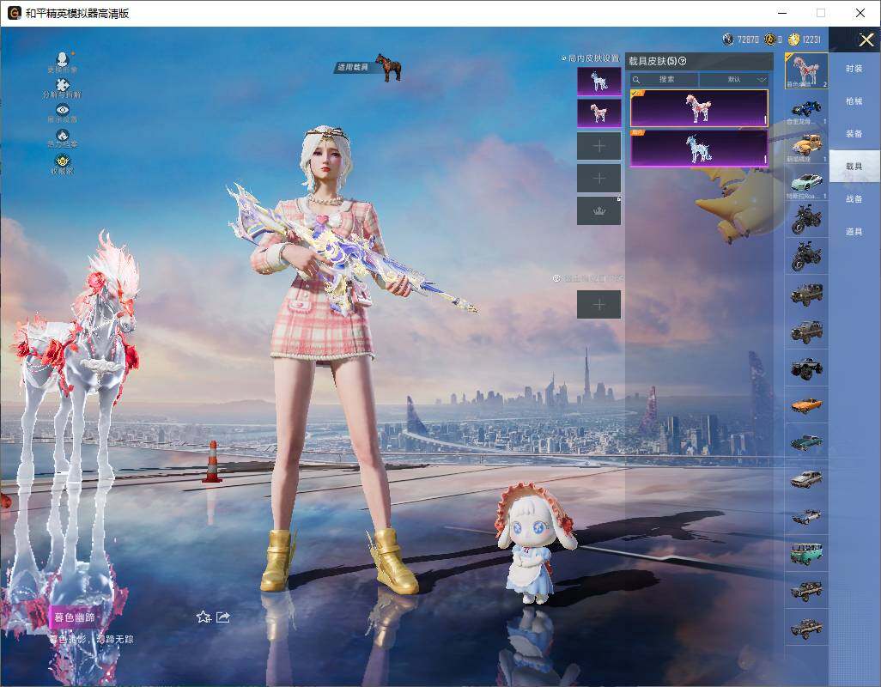881x687 pixels.
Task: Select the motorcycle thumbnail just below Tesla
Action: (806, 219)
